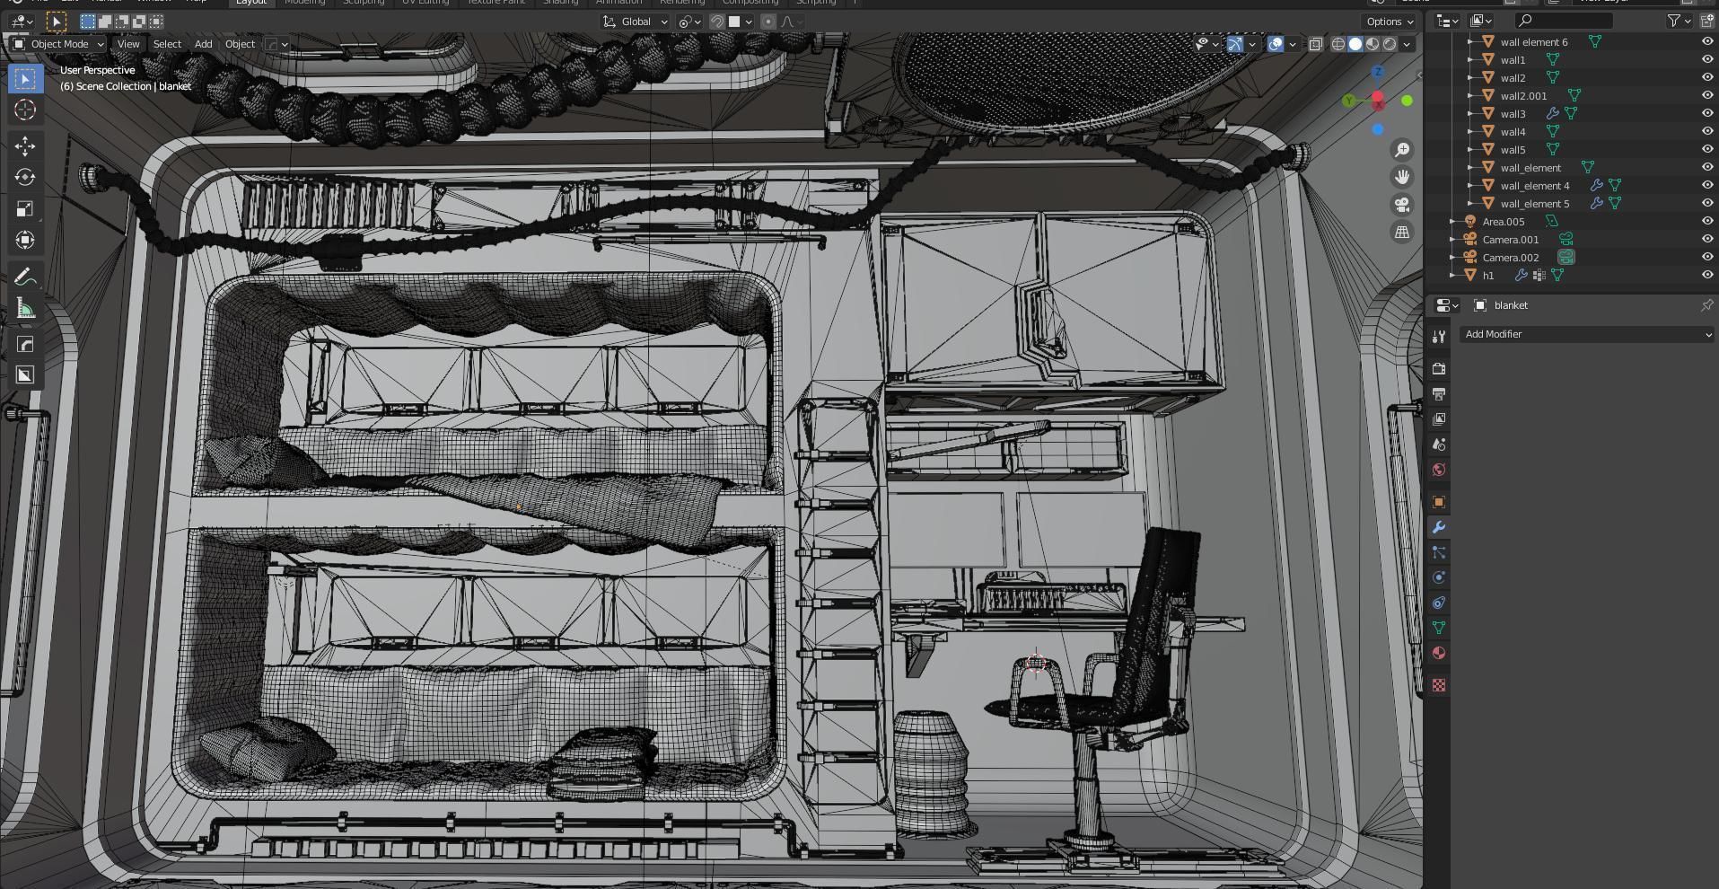Screen dimensions: 1719x889
Task: Switch orthographic/perspective with grid button
Action: [1402, 232]
